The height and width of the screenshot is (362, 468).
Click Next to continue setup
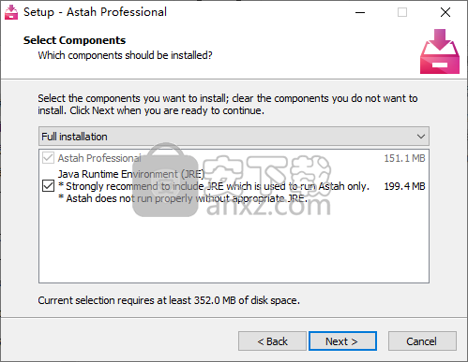342,341
